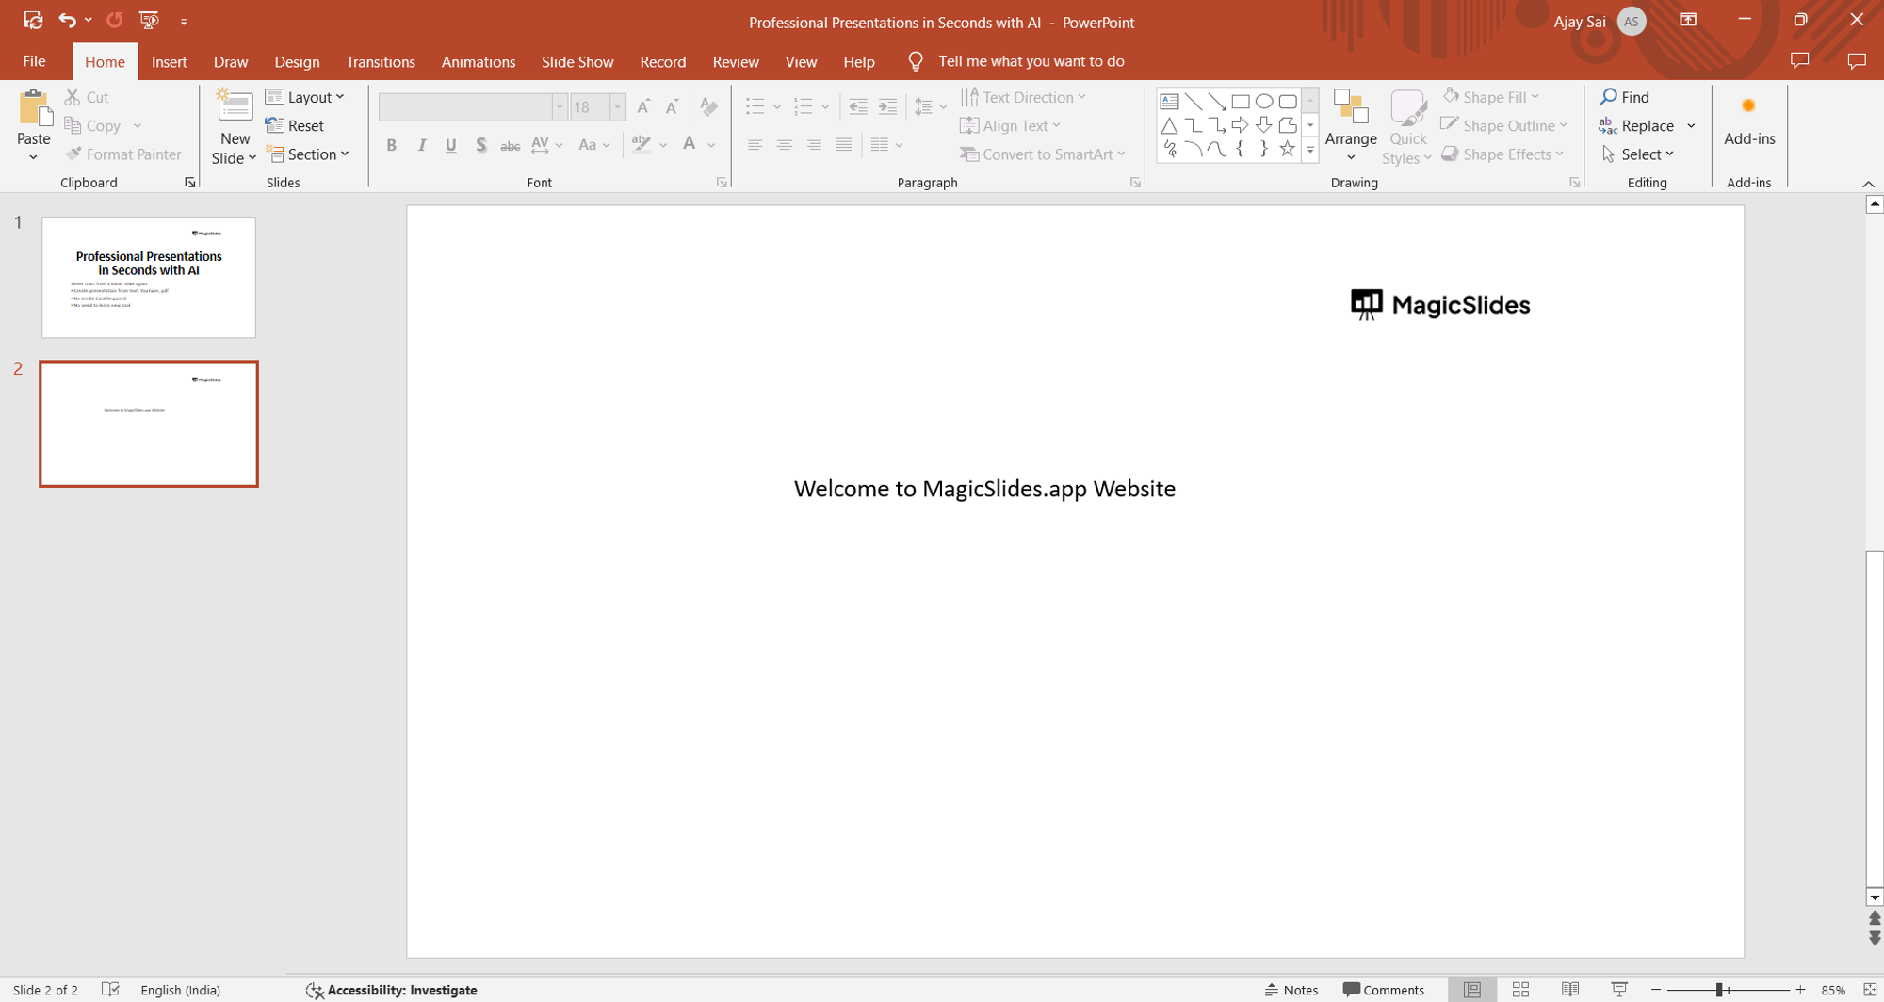Select the star shape in gallery
Viewport: 1884px width, 1002px height.
[1287, 149]
